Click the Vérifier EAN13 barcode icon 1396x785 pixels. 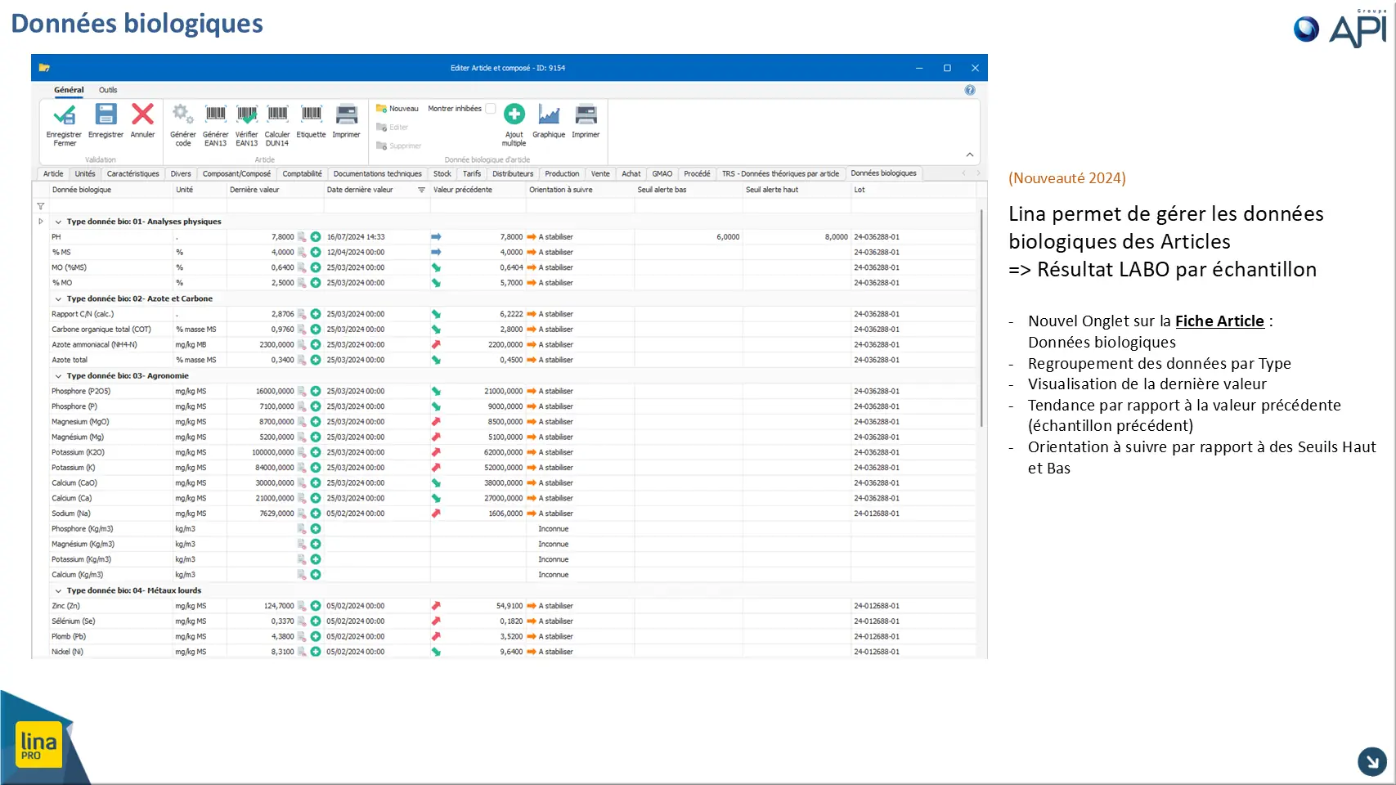[246, 114]
